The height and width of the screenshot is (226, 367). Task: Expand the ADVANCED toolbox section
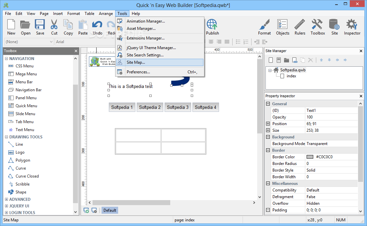(x=7, y=199)
